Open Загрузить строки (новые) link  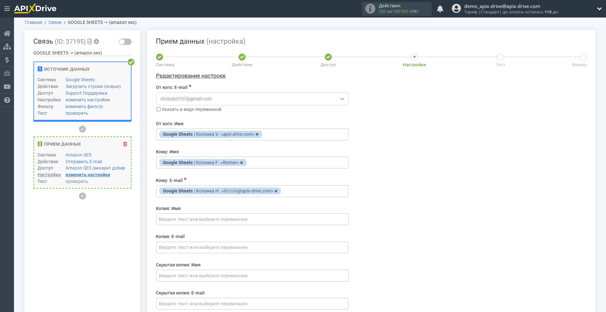(x=93, y=86)
